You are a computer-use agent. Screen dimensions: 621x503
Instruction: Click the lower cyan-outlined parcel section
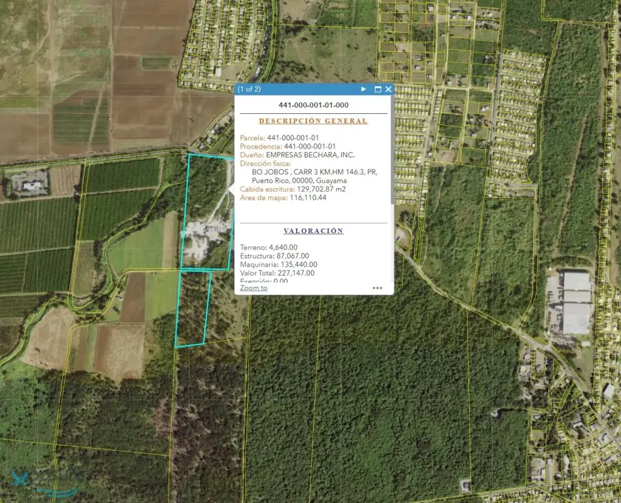(x=193, y=308)
